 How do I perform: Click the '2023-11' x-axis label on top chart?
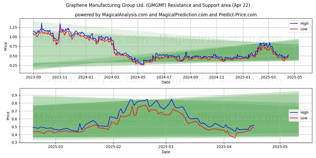point(60,77)
